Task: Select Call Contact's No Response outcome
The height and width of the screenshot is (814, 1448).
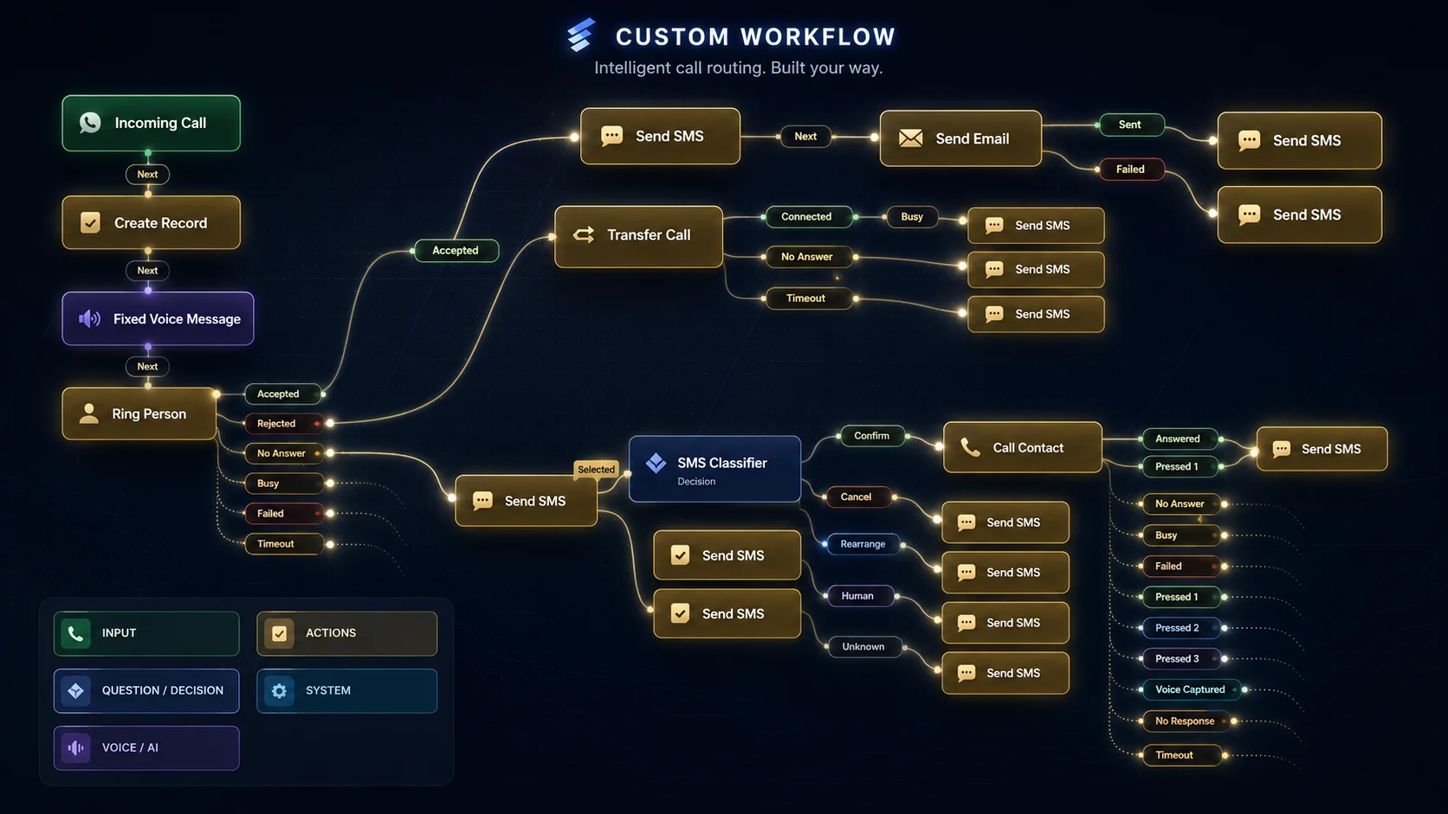Action: click(1186, 721)
